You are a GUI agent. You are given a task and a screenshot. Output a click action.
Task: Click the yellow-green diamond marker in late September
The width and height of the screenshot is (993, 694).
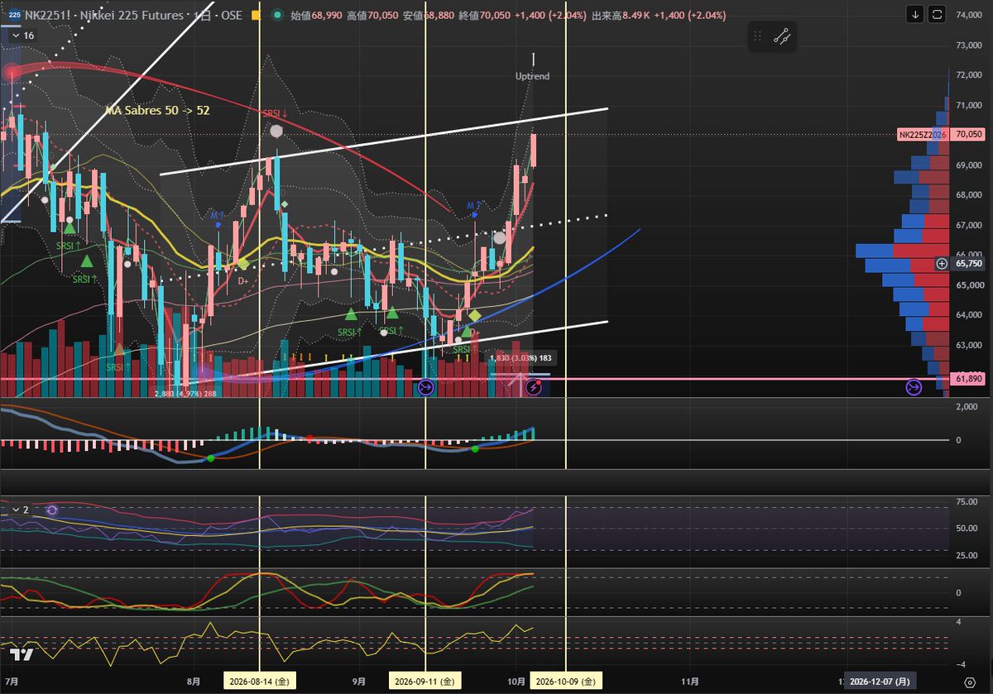(474, 316)
